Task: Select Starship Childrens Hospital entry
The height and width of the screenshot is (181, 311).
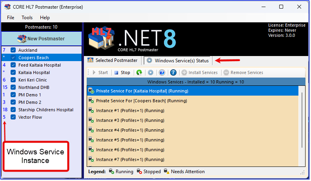Action: click(46, 110)
